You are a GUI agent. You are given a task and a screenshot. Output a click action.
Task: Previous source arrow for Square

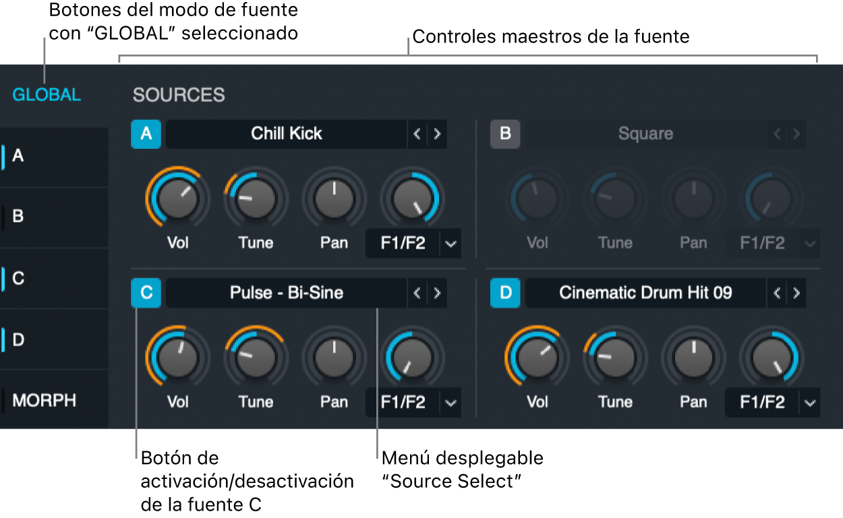pyautogui.click(x=776, y=134)
